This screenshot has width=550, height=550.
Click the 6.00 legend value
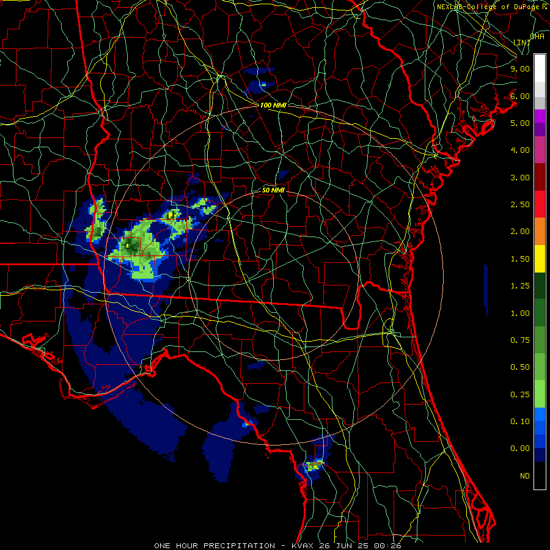[520, 96]
